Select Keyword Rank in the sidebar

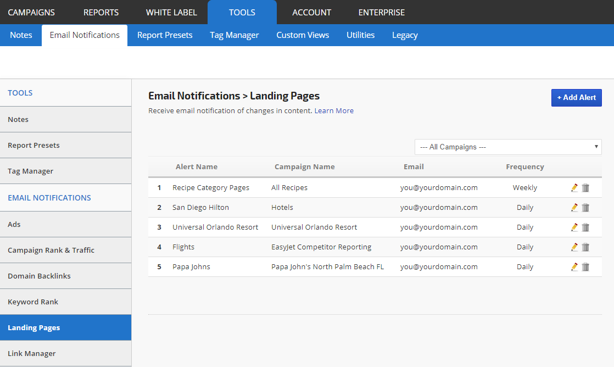[33, 302]
